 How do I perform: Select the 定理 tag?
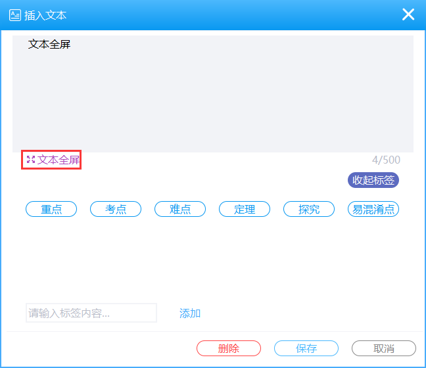[x=245, y=209]
